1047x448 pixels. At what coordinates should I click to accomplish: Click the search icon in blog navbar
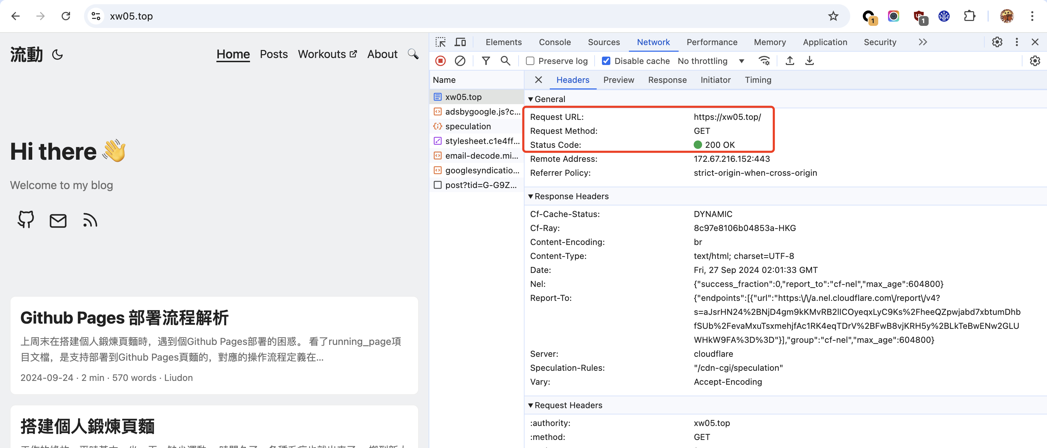point(412,55)
